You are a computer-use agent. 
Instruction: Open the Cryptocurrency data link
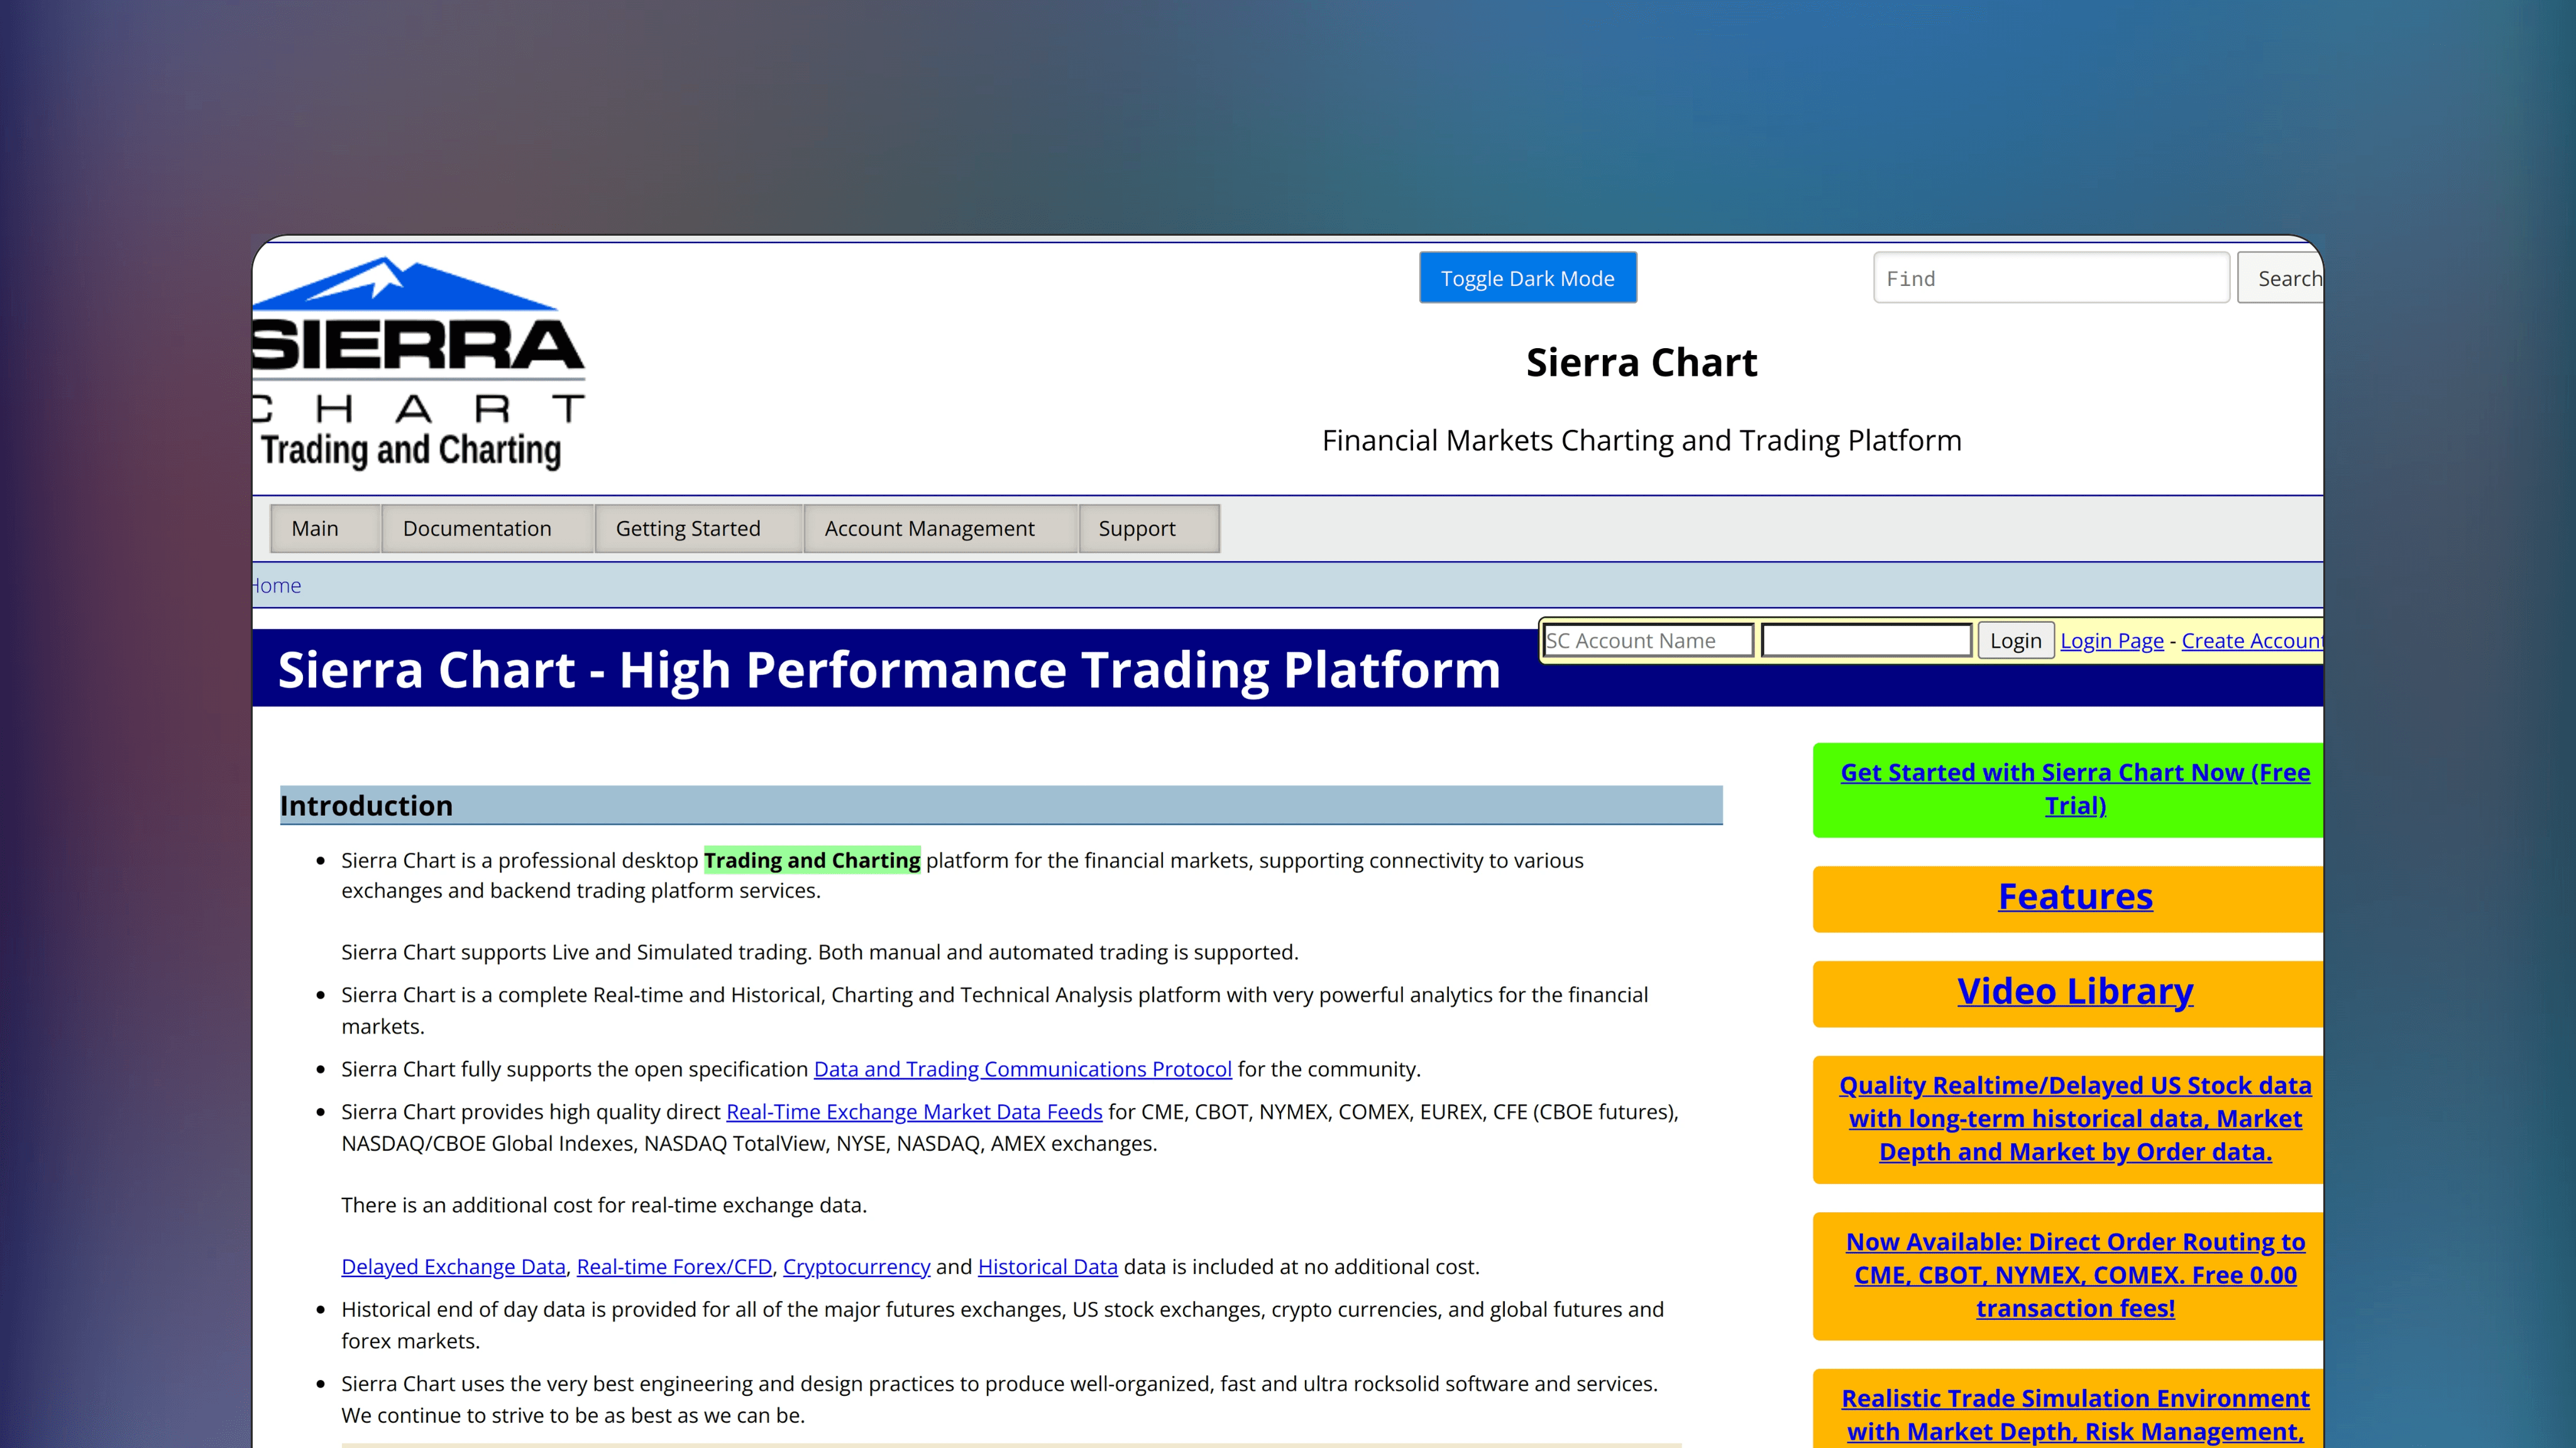pos(857,1266)
